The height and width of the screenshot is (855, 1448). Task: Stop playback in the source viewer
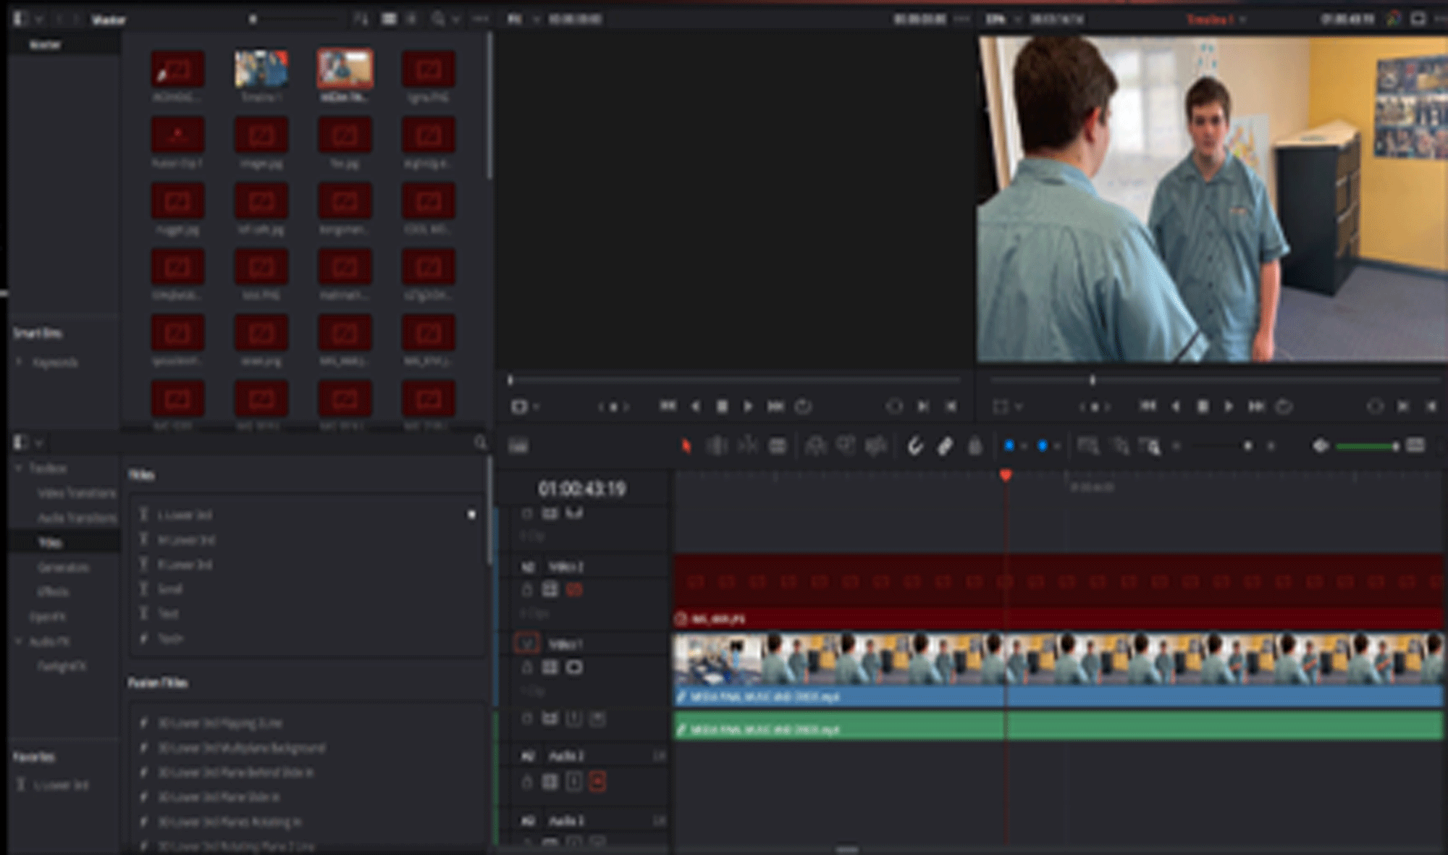click(x=722, y=407)
